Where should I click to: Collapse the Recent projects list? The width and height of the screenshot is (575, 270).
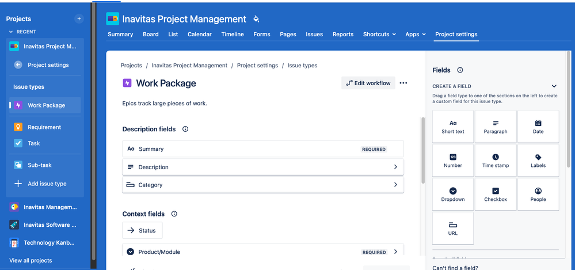click(11, 32)
